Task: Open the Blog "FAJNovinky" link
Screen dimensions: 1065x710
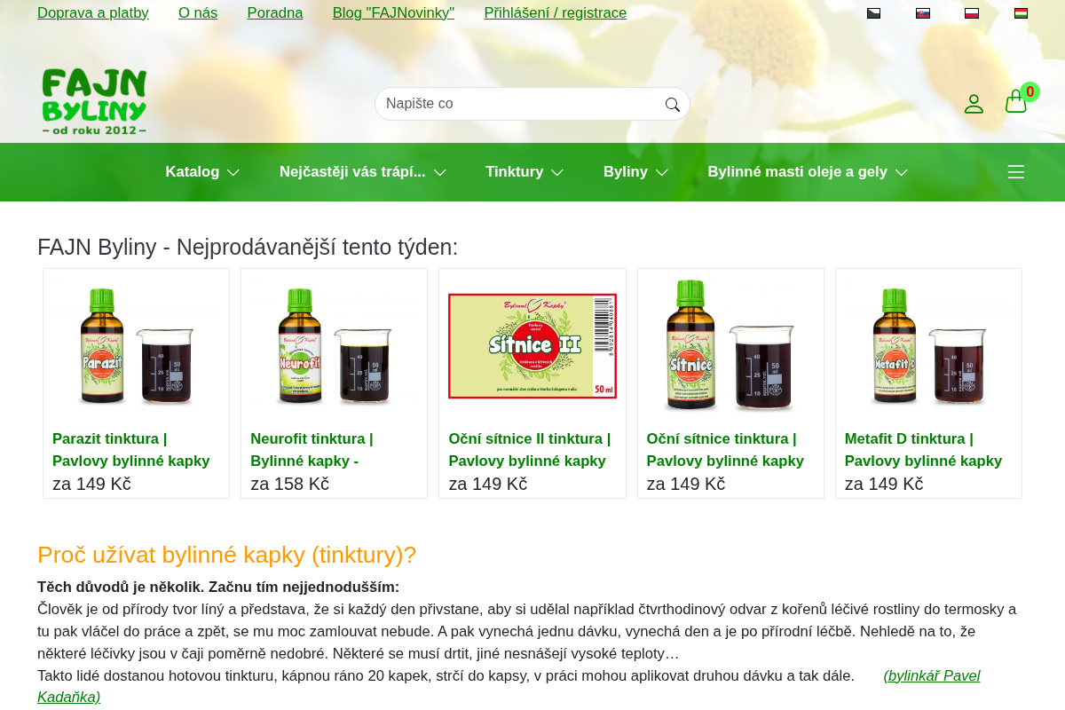Action: (x=393, y=13)
